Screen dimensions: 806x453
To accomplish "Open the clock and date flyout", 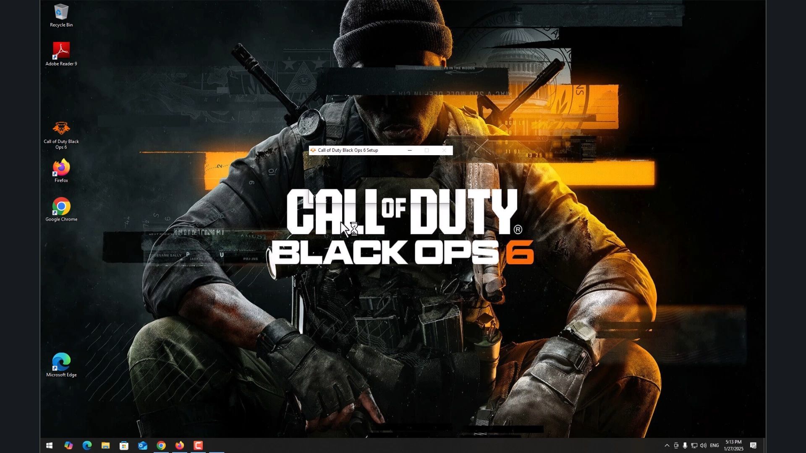I will 733,445.
